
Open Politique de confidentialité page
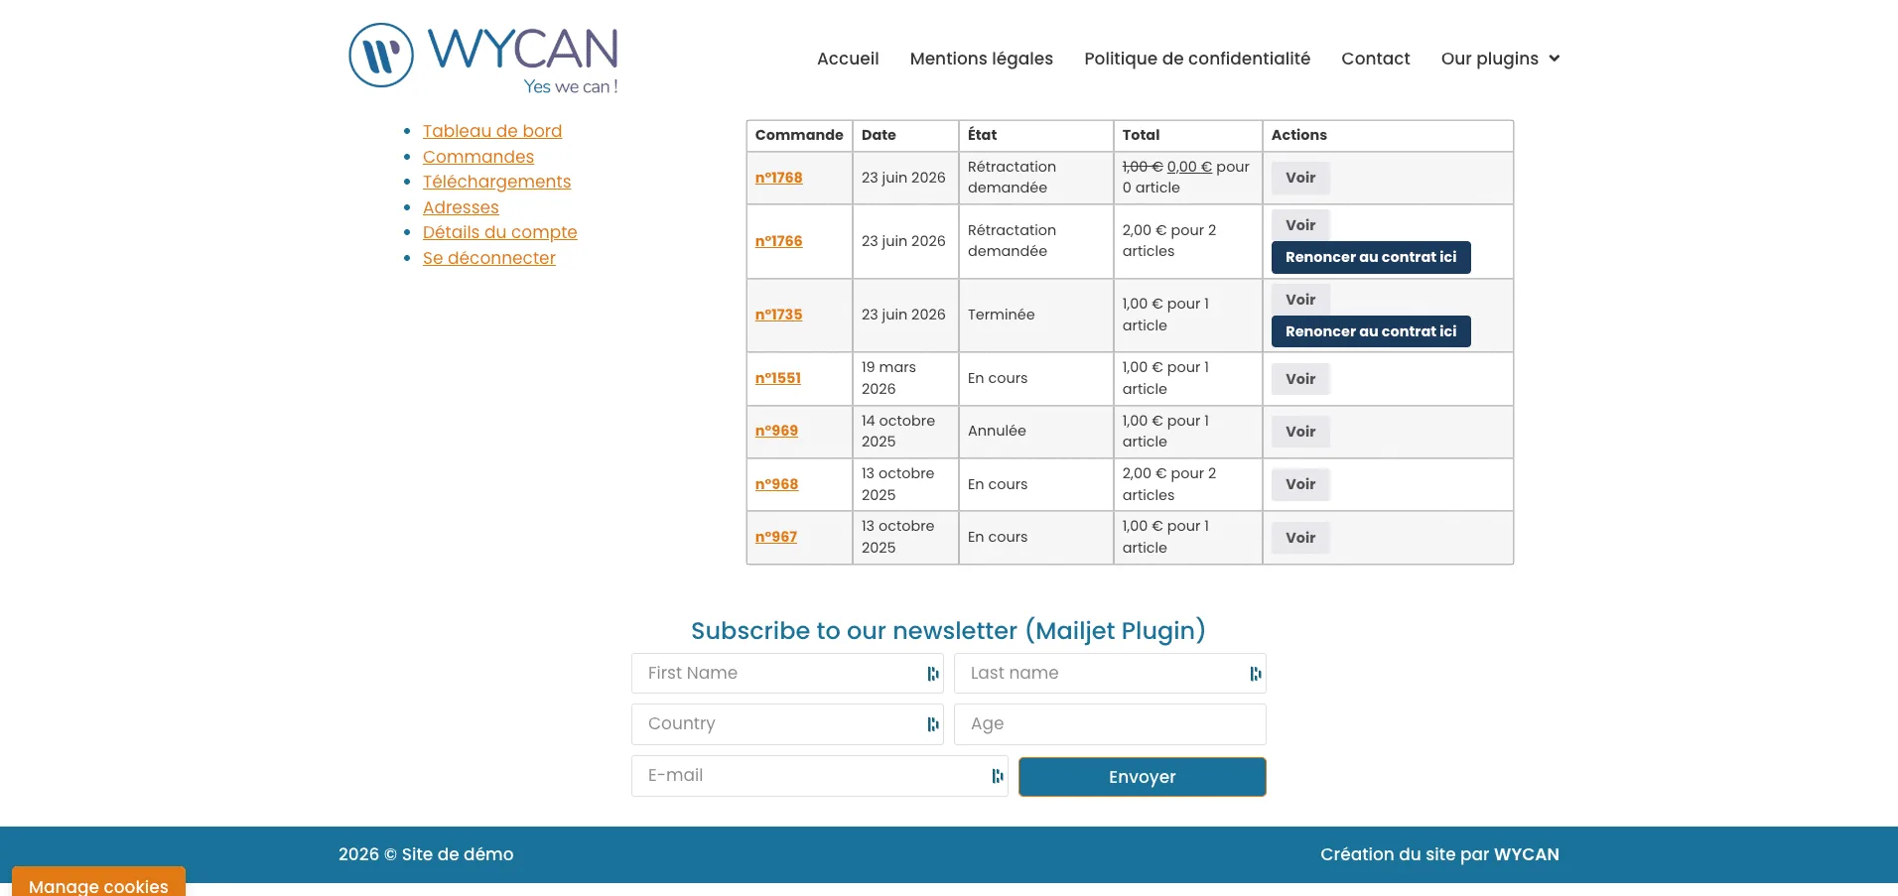[x=1197, y=59]
